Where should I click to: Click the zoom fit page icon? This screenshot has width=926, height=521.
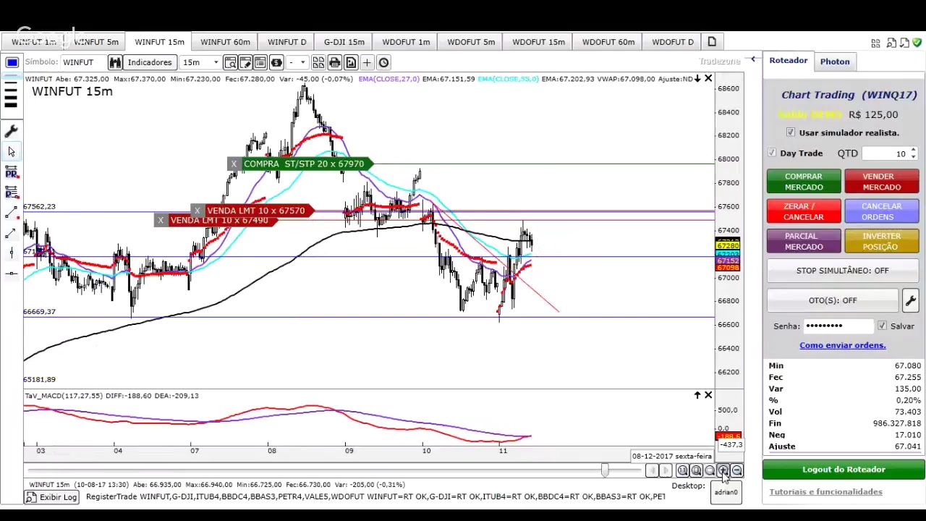[696, 471]
